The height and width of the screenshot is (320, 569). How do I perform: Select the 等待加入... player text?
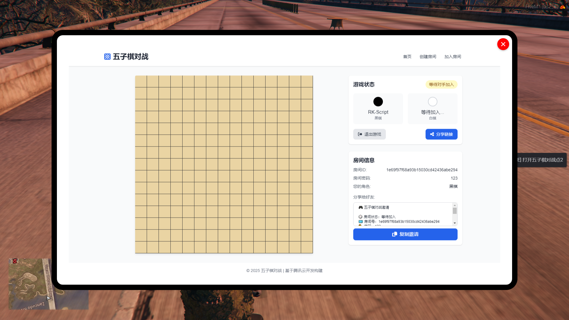tap(432, 112)
